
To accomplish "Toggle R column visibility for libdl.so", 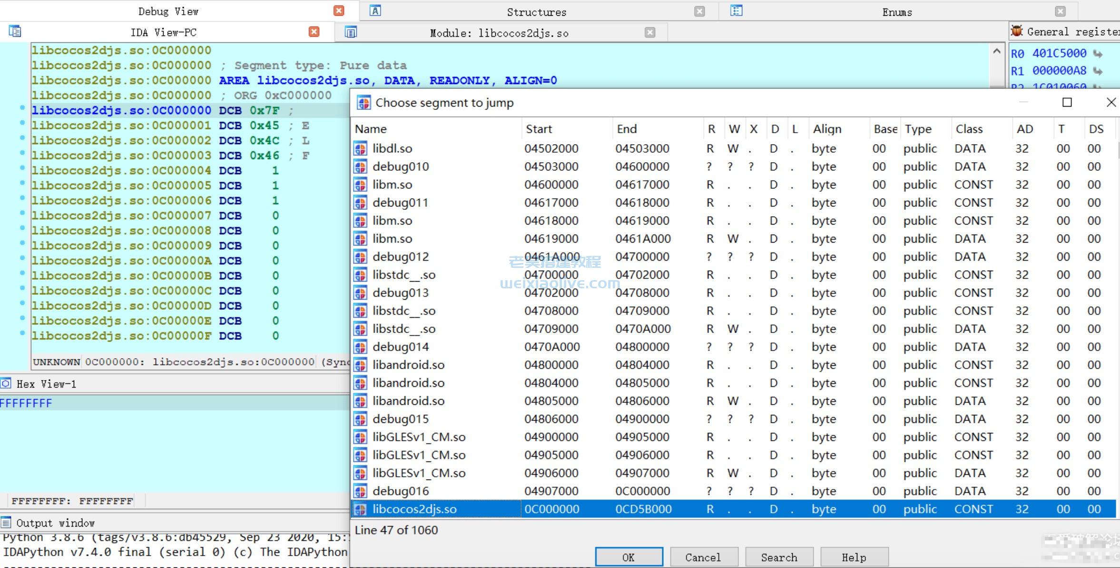I will pyautogui.click(x=709, y=148).
